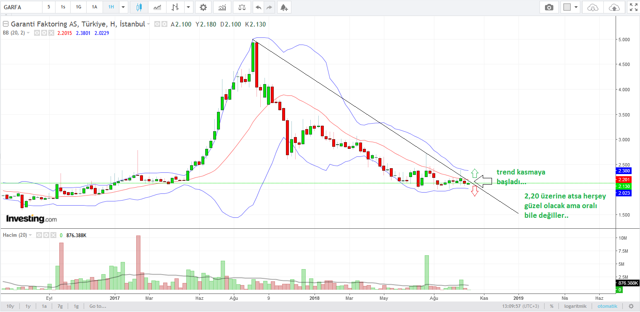
Task: Select 1H weekly interval
Action: [111, 7]
